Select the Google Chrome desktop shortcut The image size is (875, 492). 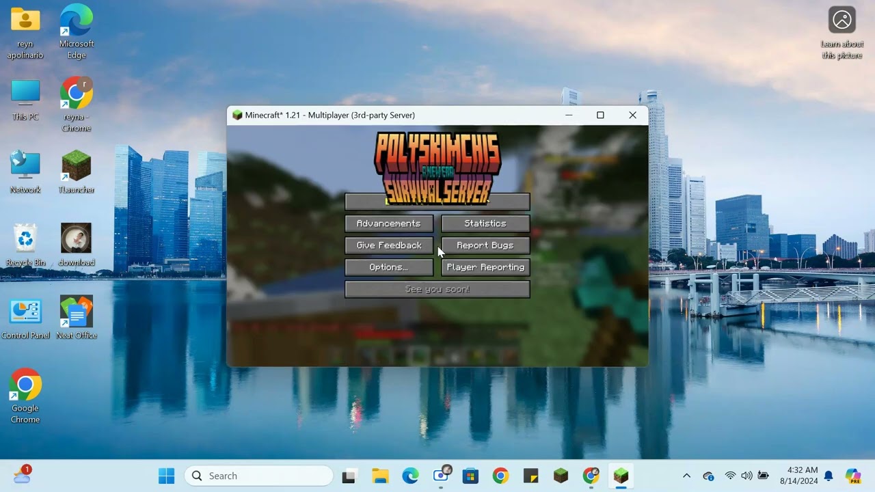click(x=25, y=396)
